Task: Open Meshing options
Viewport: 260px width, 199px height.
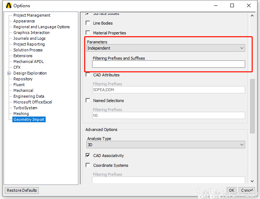Action: [21, 114]
